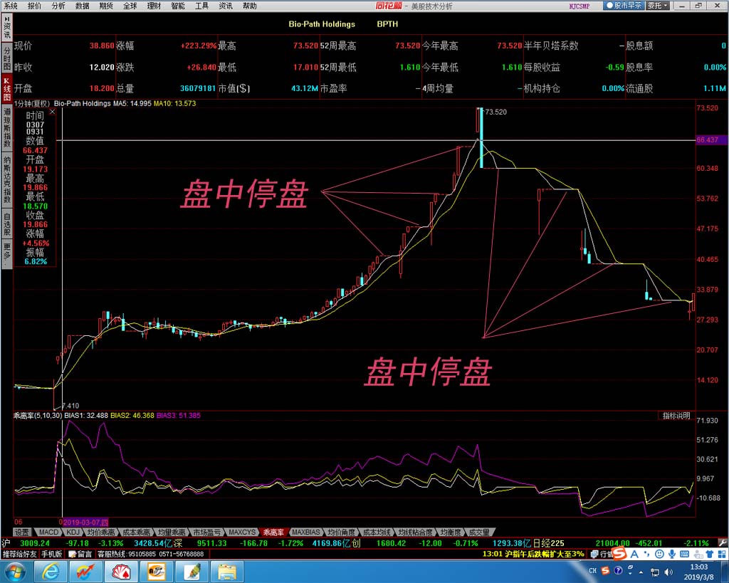Open the stock app taskbar icon
Screen dimensions: 729x583
point(86,572)
